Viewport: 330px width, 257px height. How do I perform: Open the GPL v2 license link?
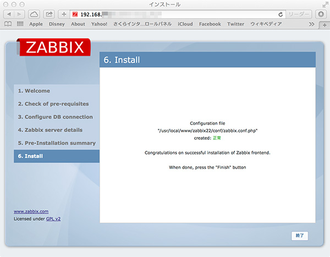pyautogui.click(x=53, y=218)
